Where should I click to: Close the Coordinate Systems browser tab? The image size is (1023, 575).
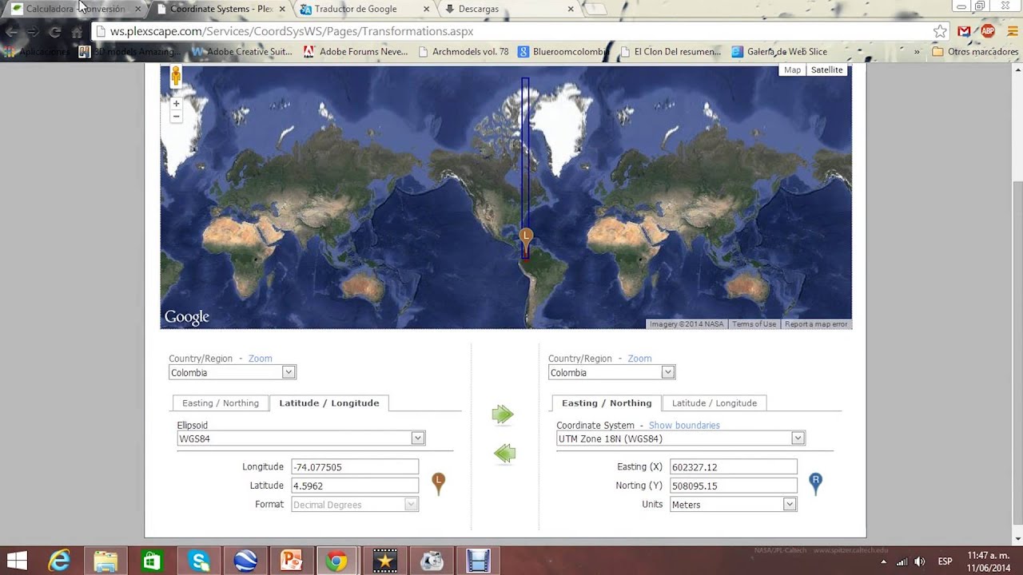(281, 10)
